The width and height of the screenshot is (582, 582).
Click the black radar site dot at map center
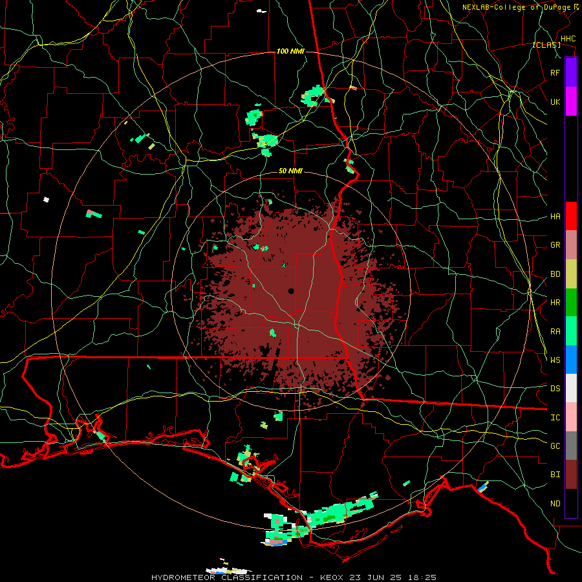coord(291,290)
